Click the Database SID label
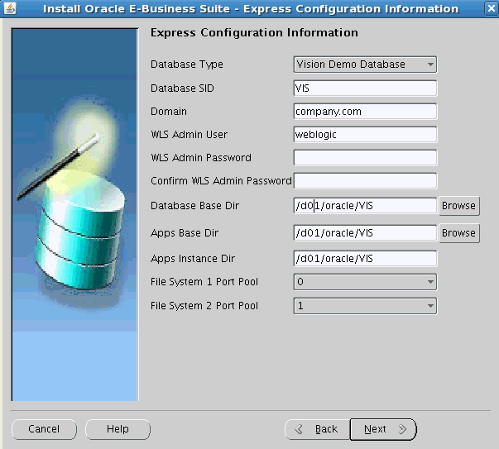This screenshot has width=499, height=449. click(x=182, y=88)
